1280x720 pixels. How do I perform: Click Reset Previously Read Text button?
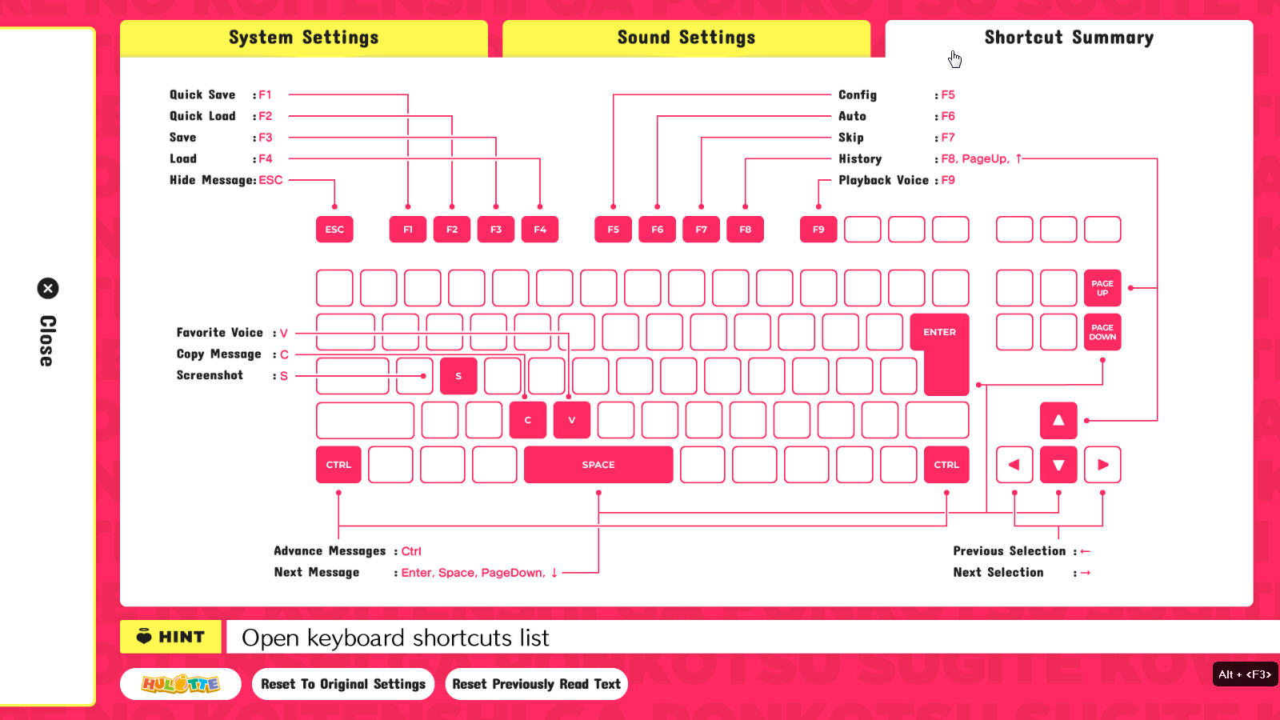click(536, 684)
